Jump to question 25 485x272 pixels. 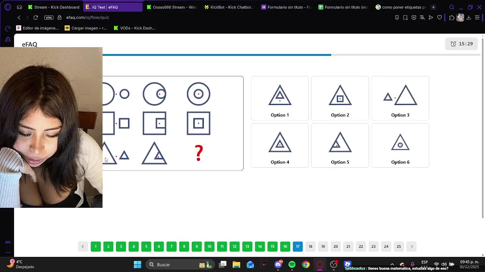pyautogui.click(x=399, y=246)
